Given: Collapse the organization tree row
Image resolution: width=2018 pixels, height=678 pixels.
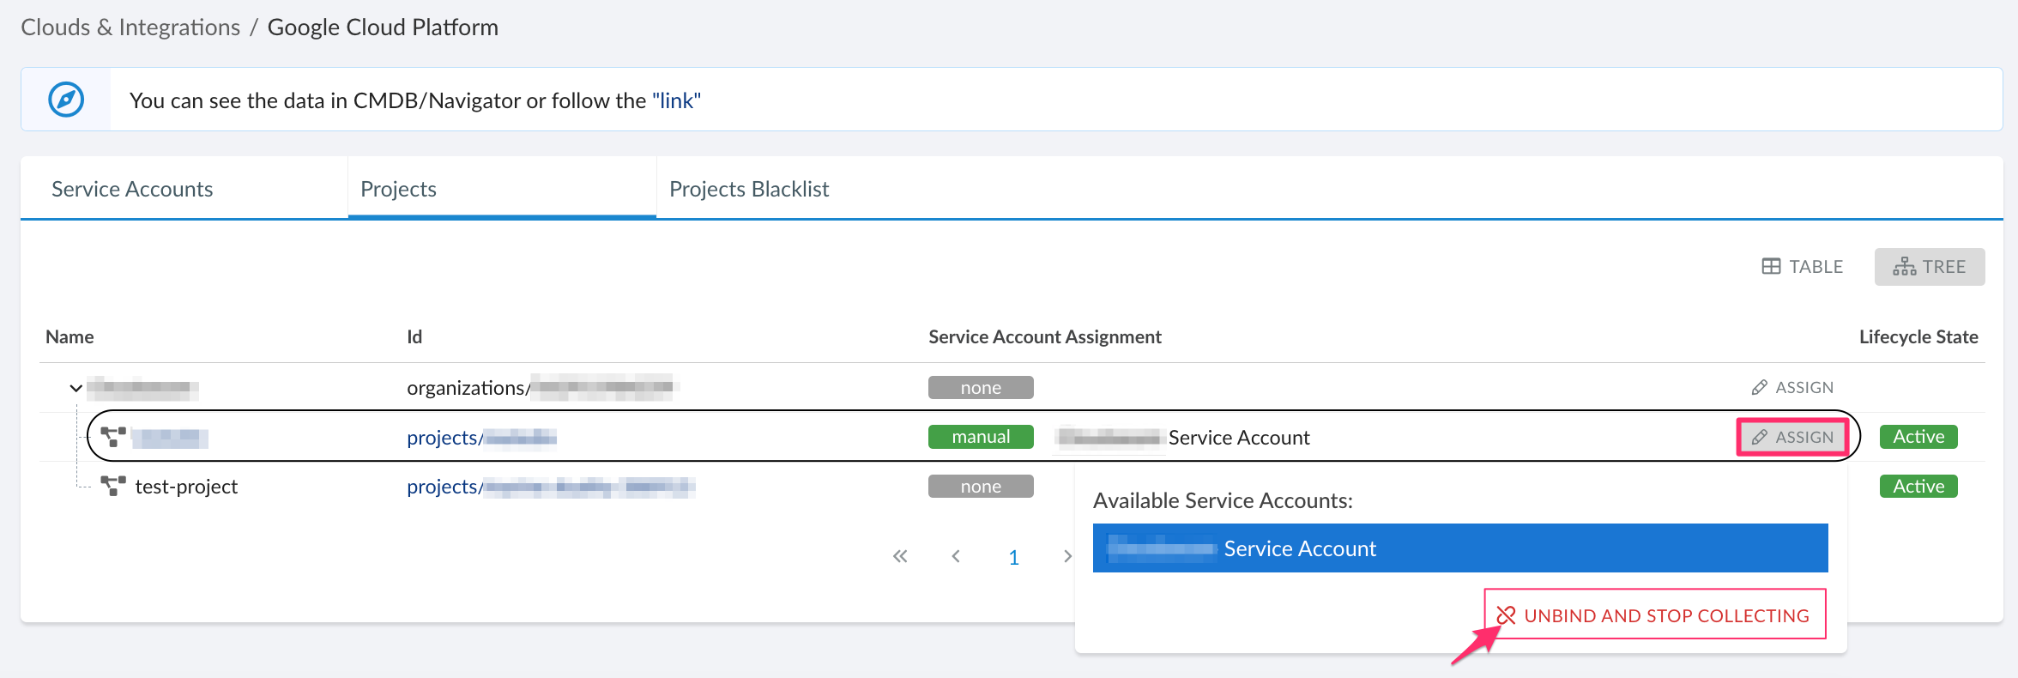Looking at the screenshot, I should pos(76,388).
